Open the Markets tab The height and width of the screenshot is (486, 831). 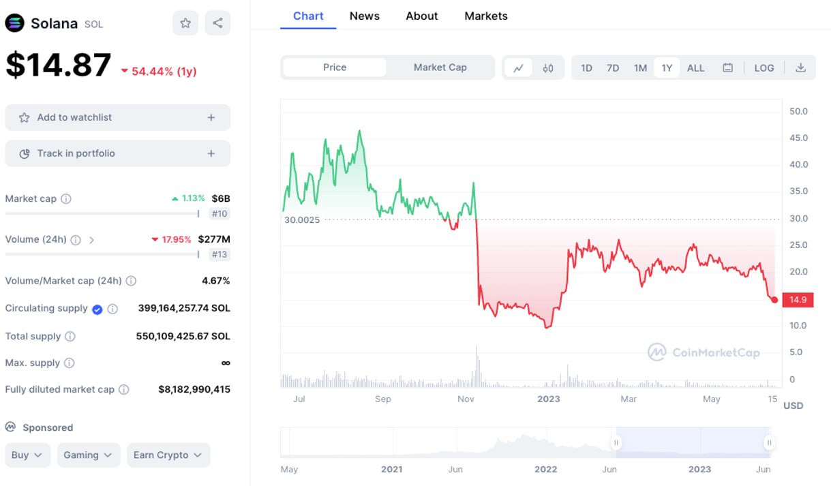(485, 16)
